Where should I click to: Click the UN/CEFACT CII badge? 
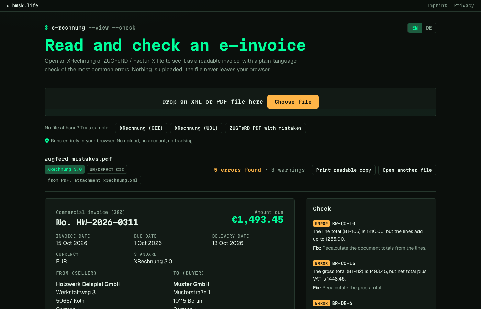(x=107, y=169)
